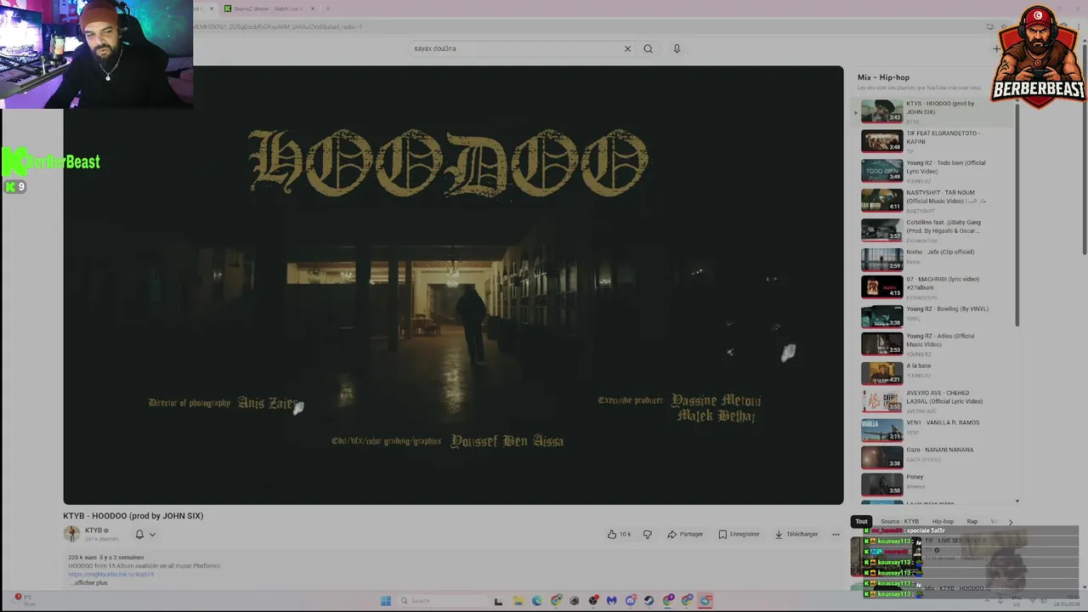Open Microsoft Edge from taskbar
The width and height of the screenshot is (1088, 612).
click(x=536, y=601)
